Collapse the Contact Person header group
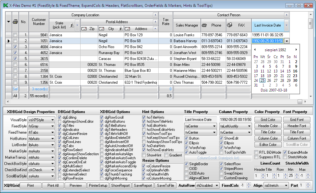This screenshot has height=193, width=316. 286,15
